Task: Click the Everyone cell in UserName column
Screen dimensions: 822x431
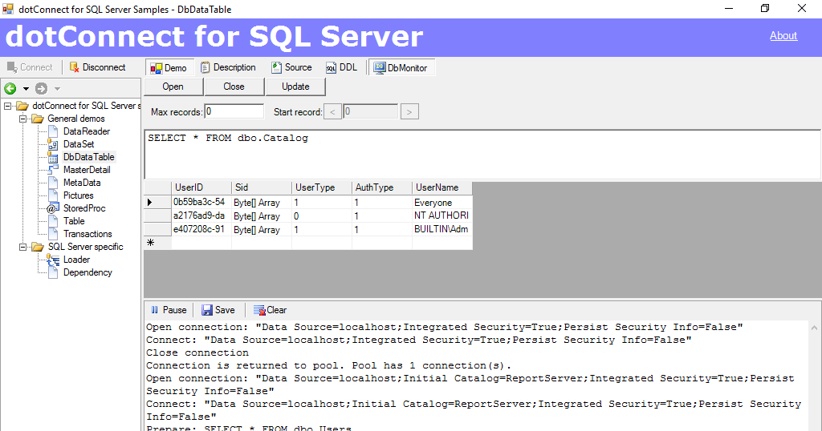Action: point(442,202)
